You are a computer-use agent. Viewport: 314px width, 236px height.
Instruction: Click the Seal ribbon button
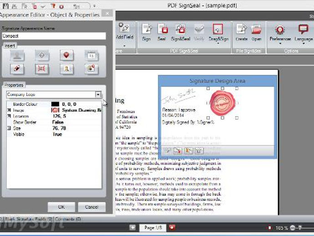162,32
